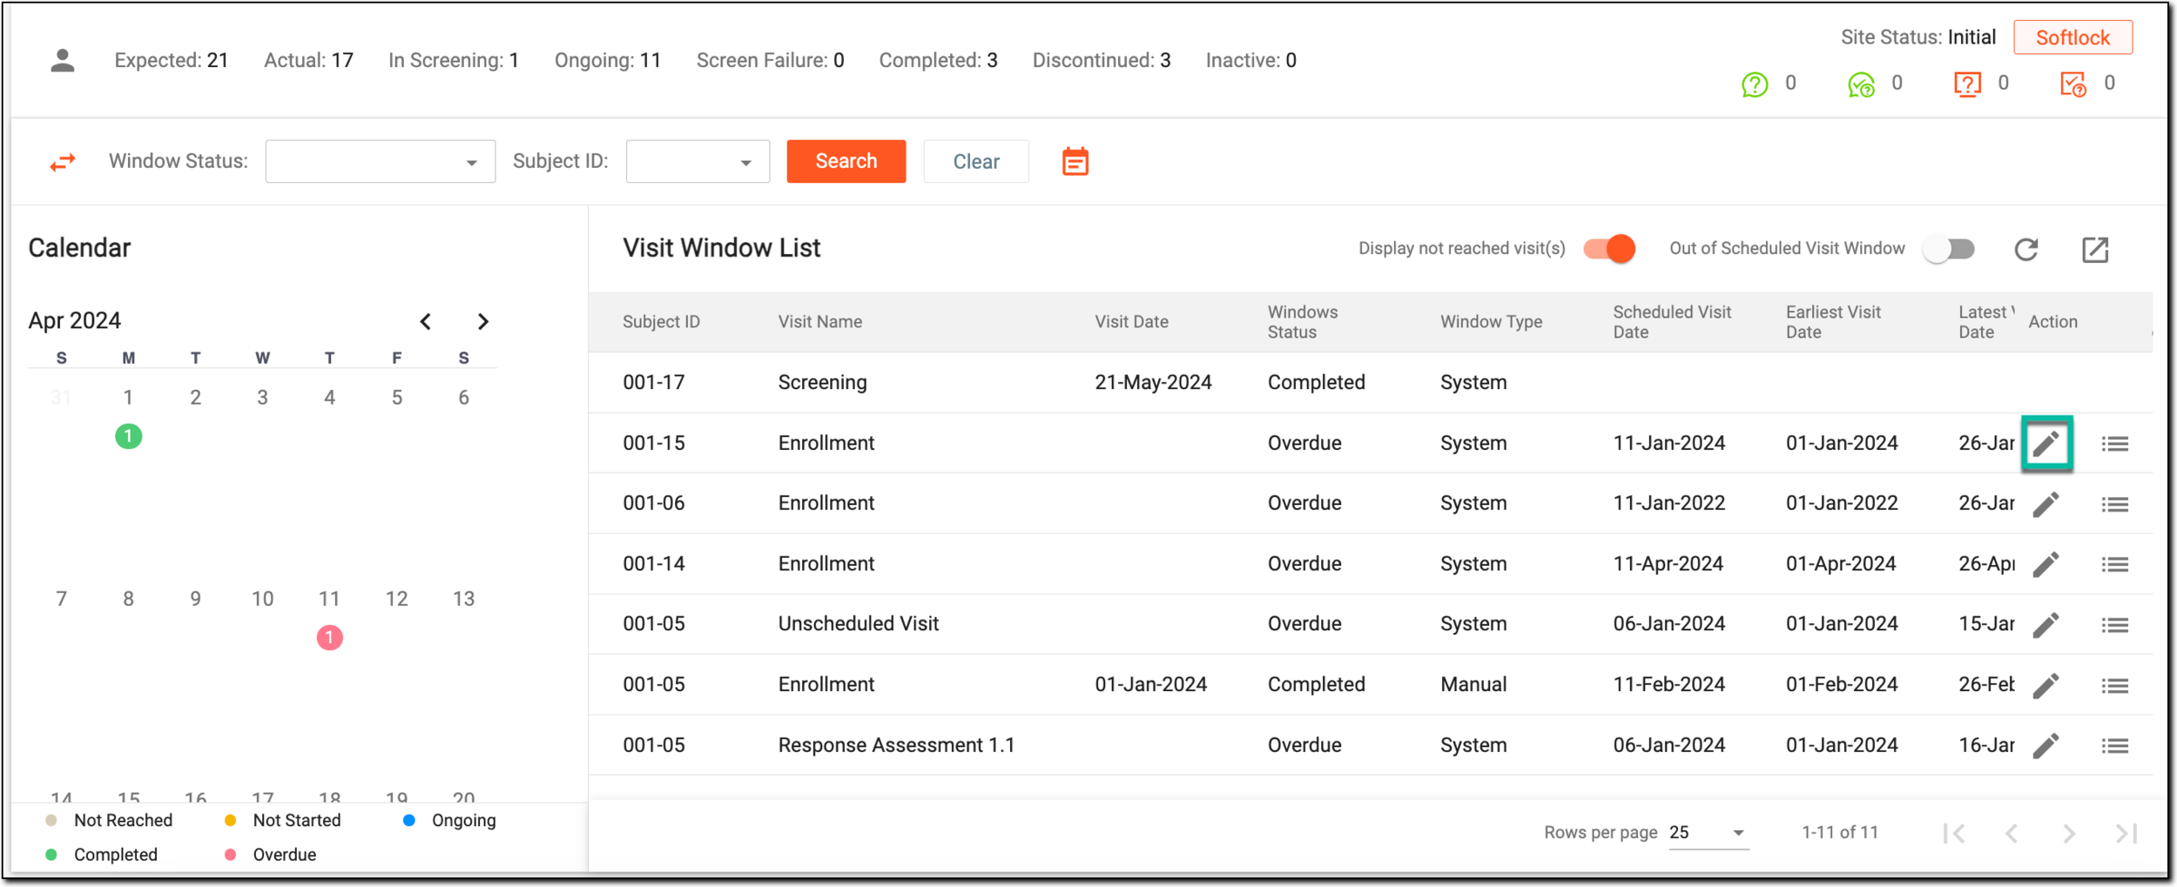Click the orange swap arrows icon

point(63,162)
